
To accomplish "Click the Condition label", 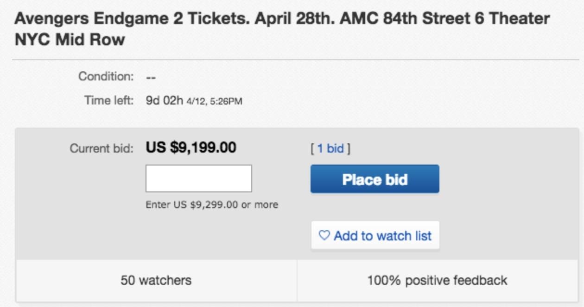I will pos(106,76).
